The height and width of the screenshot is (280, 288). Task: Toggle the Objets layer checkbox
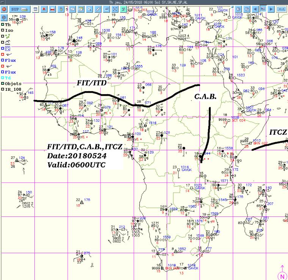point(3,83)
